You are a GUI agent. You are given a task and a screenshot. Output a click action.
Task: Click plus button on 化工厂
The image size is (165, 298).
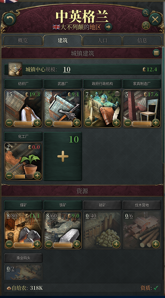coord(37,176)
